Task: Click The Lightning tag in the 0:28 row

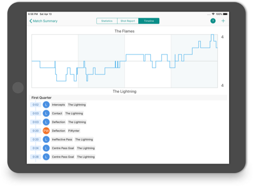Action: pos(86,157)
